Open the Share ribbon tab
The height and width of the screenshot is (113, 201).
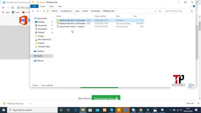(x=51, y=6)
